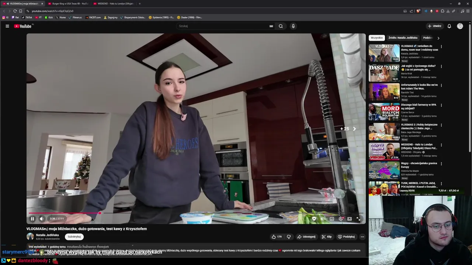The width and height of the screenshot is (472, 265).
Task: Open YouTube notifications bell
Action: tap(449, 26)
